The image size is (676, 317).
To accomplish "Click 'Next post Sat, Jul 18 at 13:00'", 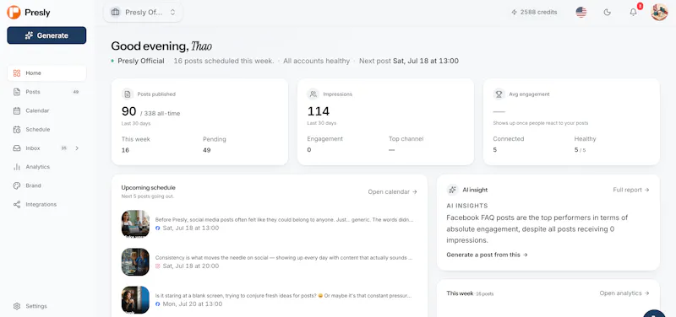I will (409, 61).
